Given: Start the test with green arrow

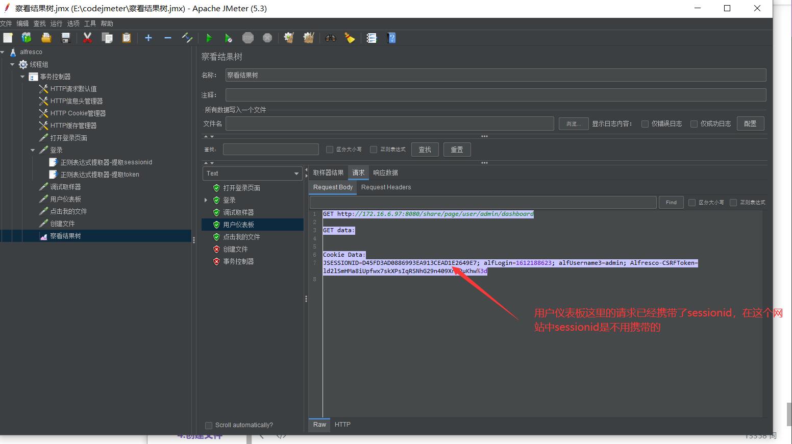Looking at the screenshot, I should pyautogui.click(x=209, y=38).
